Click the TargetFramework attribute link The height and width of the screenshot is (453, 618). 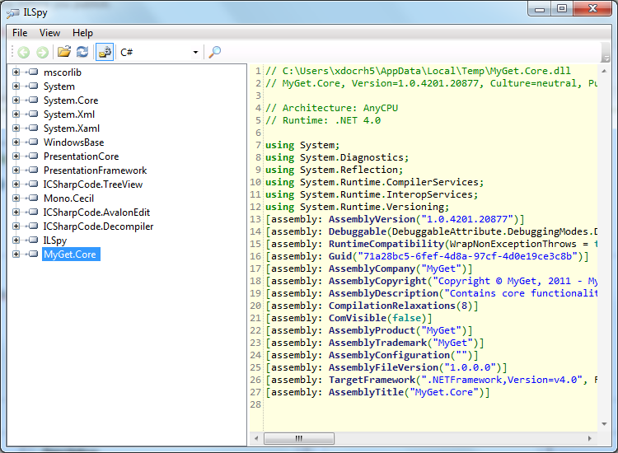point(372,380)
